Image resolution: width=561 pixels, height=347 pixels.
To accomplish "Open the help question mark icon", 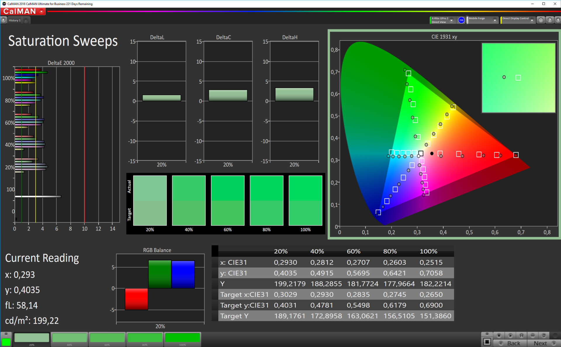I will pos(550,20).
